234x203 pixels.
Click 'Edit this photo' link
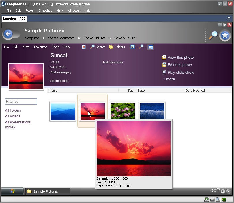(x=179, y=65)
